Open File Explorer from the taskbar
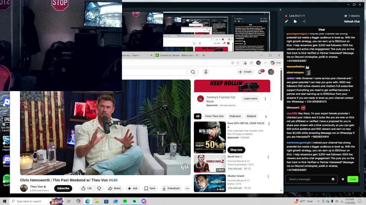 pyautogui.click(x=97, y=201)
